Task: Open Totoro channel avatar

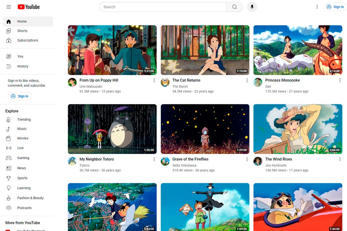Action: (72, 161)
